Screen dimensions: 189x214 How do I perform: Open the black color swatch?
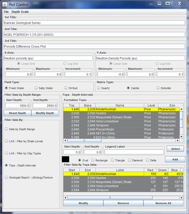click(x=66, y=159)
